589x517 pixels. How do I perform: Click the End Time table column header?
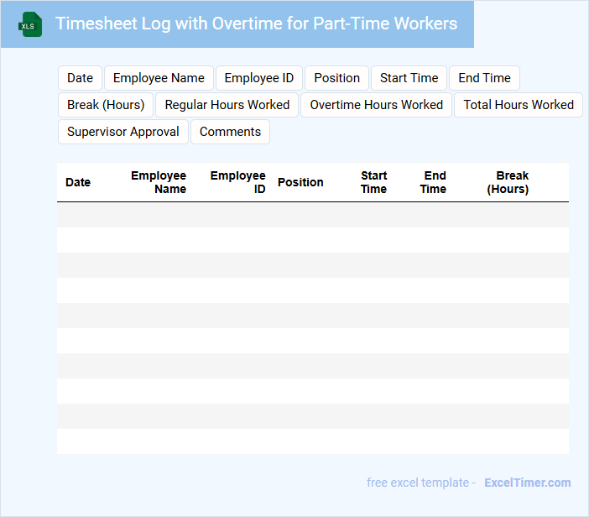434,182
